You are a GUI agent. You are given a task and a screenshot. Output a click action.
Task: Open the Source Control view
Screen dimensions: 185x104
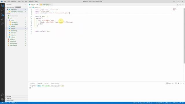tap(2, 14)
